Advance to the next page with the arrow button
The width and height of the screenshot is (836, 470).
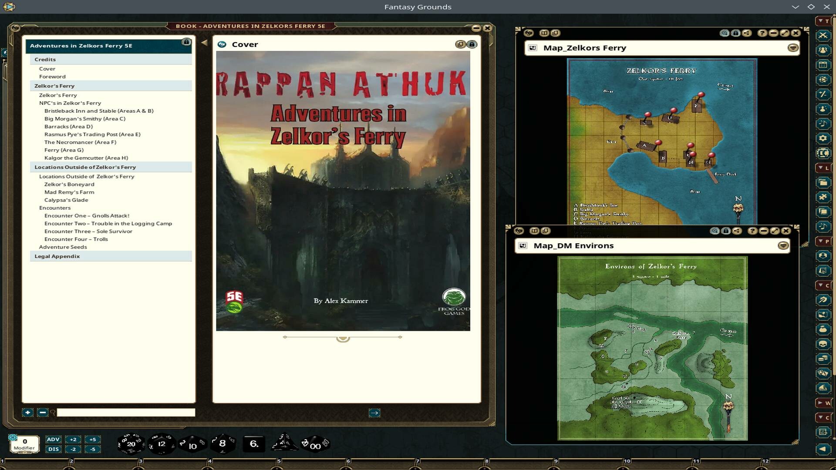click(374, 413)
